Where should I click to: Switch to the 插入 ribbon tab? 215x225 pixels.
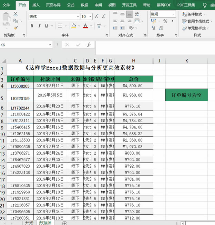[35, 5]
